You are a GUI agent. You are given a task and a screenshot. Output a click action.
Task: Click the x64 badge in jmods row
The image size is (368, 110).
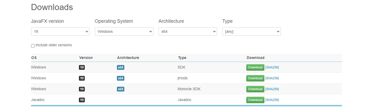click(x=121, y=78)
